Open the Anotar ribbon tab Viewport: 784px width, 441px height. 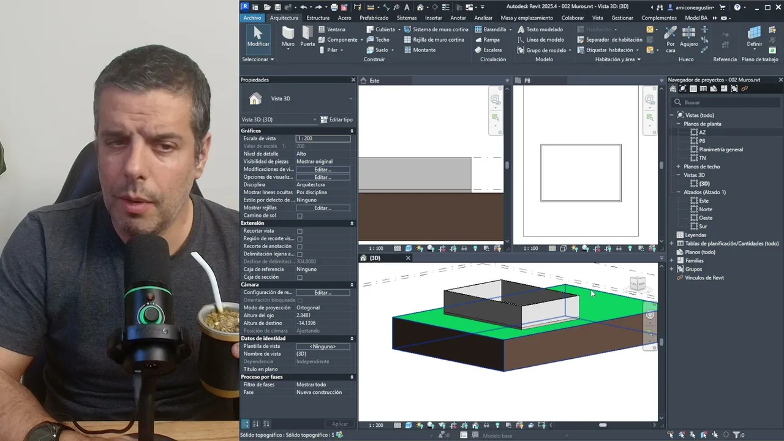458,18
